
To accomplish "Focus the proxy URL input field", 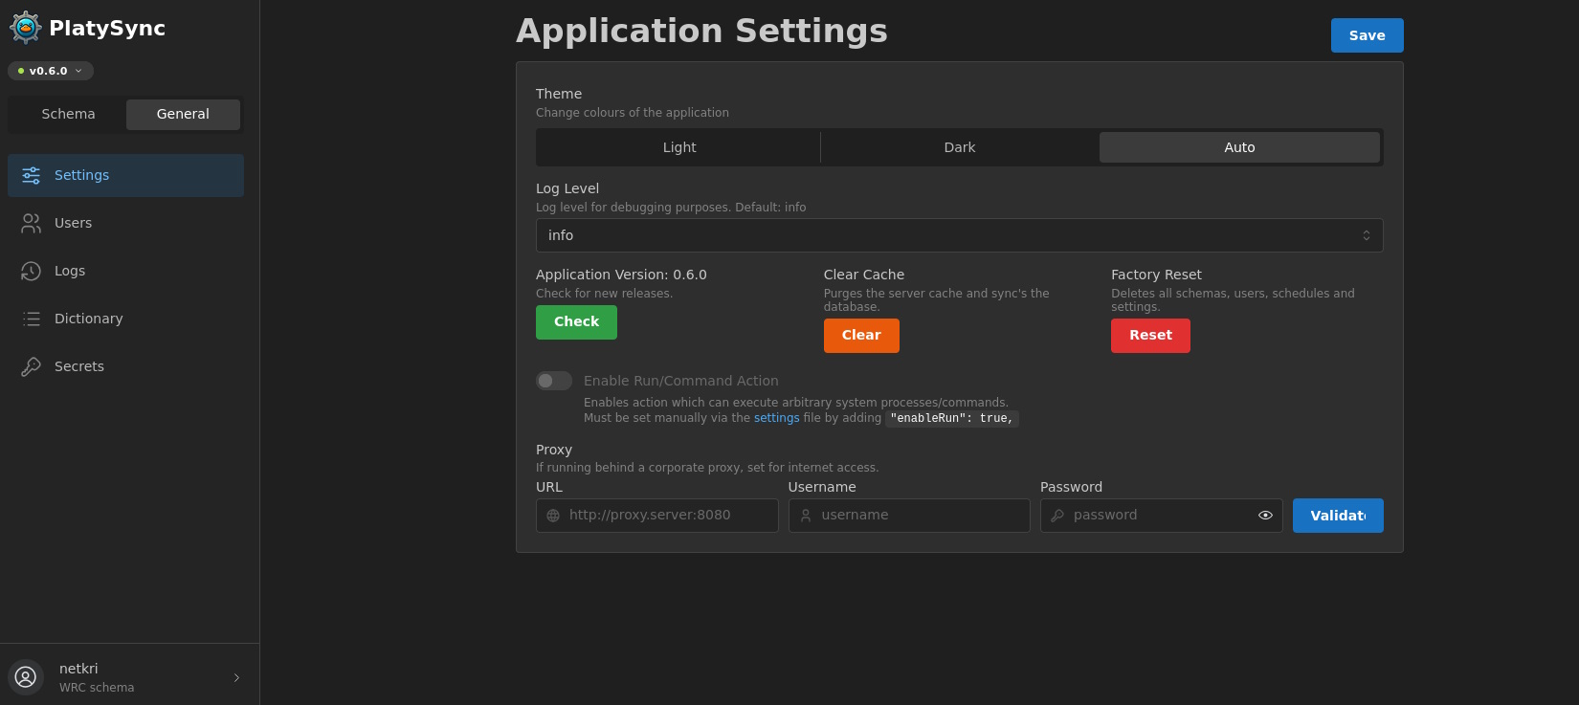I will pyautogui.click(x=656, y=516).
